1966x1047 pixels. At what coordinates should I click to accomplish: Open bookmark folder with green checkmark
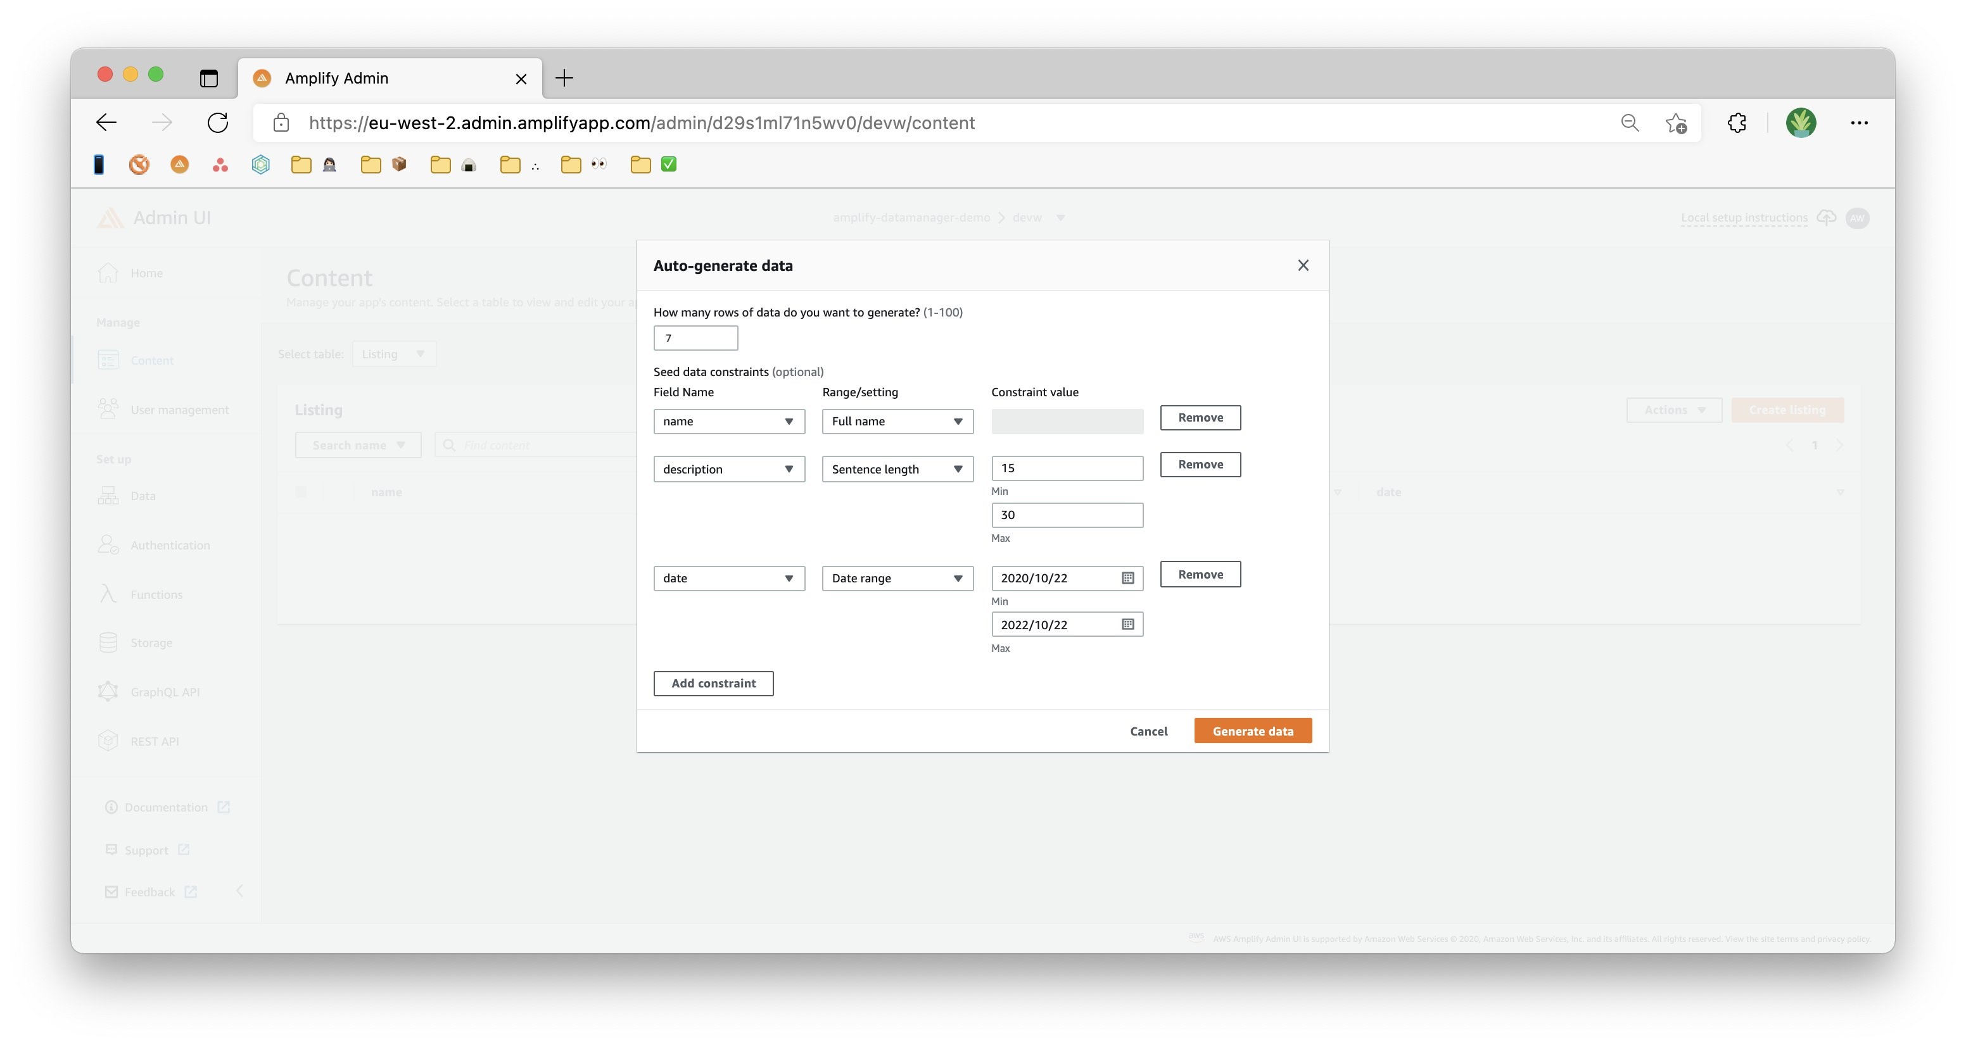point(653,164)
